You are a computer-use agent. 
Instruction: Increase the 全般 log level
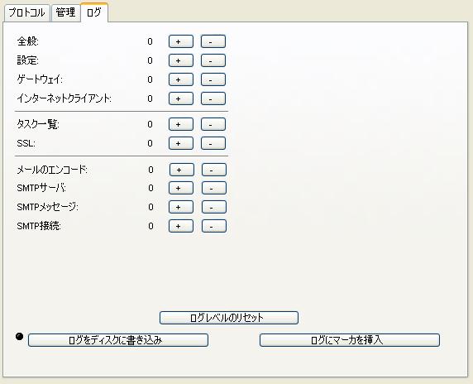tap(181, 41)
